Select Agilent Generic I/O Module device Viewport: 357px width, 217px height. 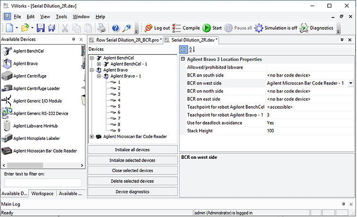click(x=37, y=101)
